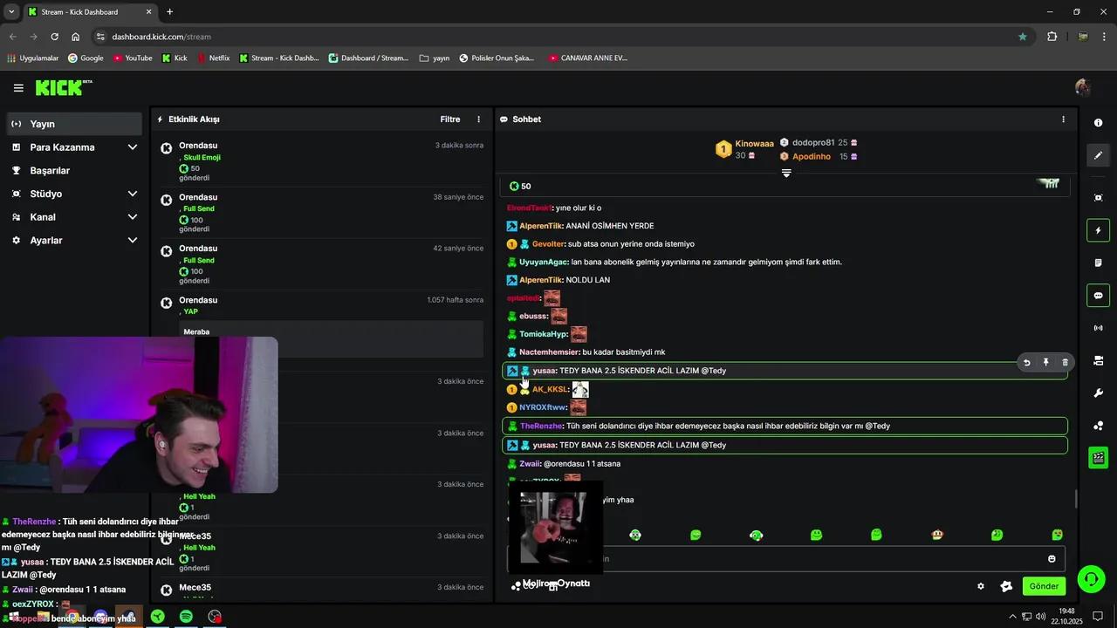Toggle the lightning bolt activity feed icon
Viewport: 1117px width, 628px height.
pyautogui.click(x=1098, y=230)
